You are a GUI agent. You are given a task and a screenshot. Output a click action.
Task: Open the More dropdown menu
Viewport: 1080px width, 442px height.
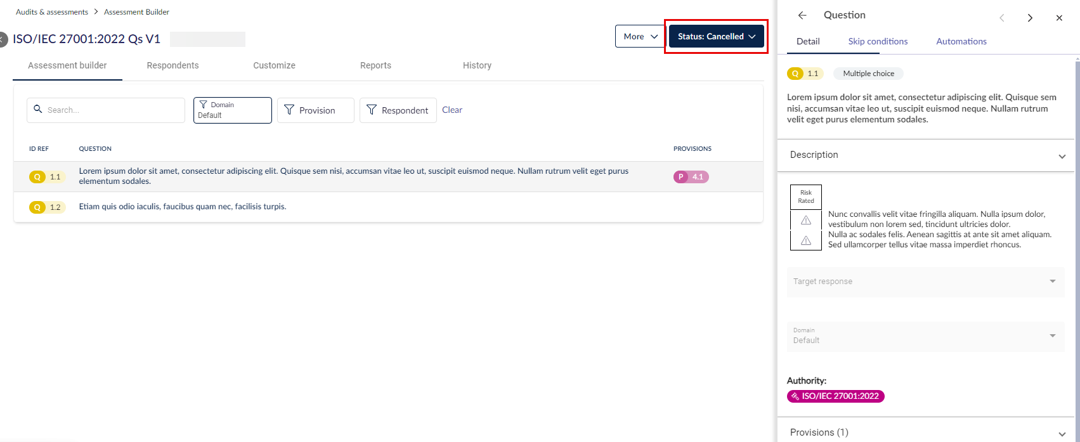coord(639,37)
